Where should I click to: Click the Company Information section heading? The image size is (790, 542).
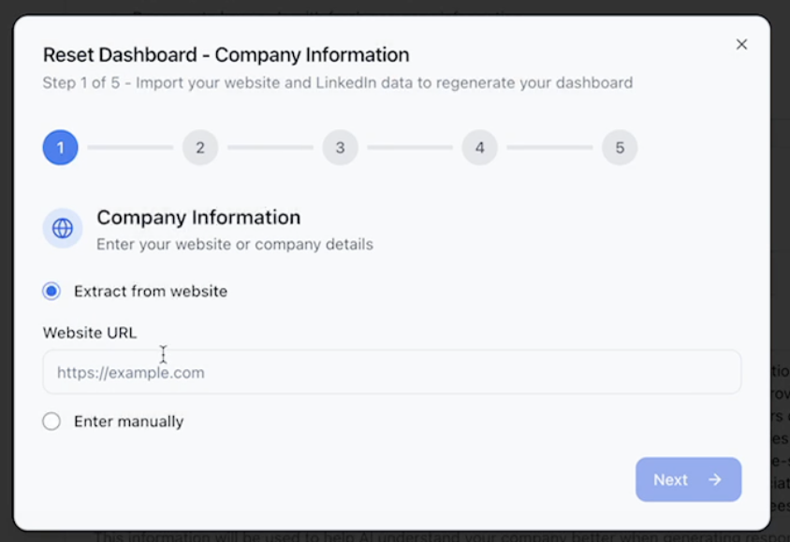[198, 218]
